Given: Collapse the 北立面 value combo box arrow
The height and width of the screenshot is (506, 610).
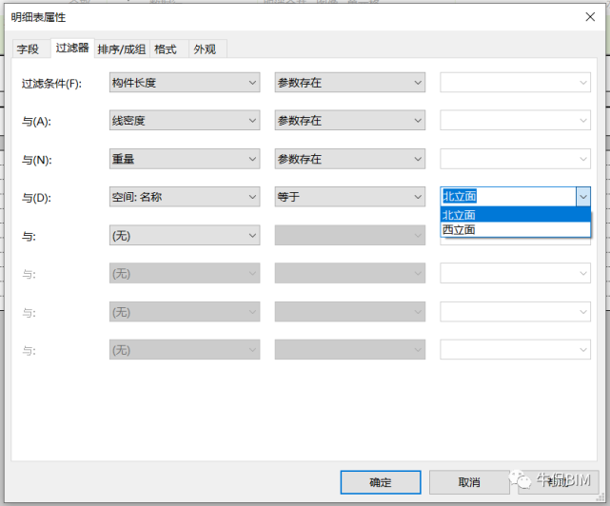Looking at the screenshot, I should pos(582,196).
